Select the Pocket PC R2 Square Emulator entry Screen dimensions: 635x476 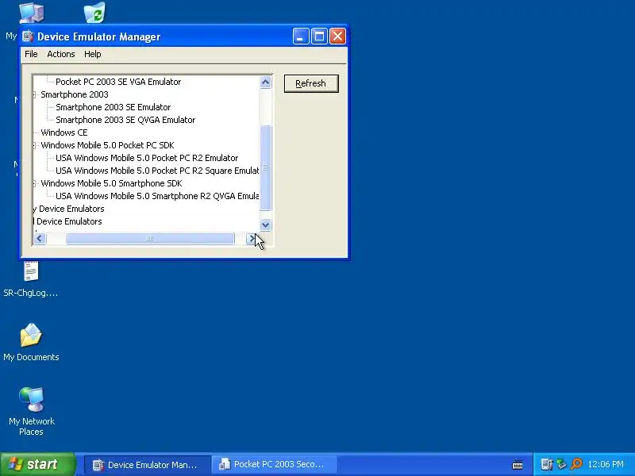click(157, 171)
